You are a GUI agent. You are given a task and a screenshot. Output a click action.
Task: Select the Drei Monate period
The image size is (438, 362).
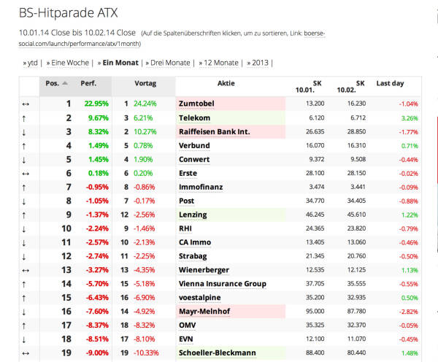[170, 63]
